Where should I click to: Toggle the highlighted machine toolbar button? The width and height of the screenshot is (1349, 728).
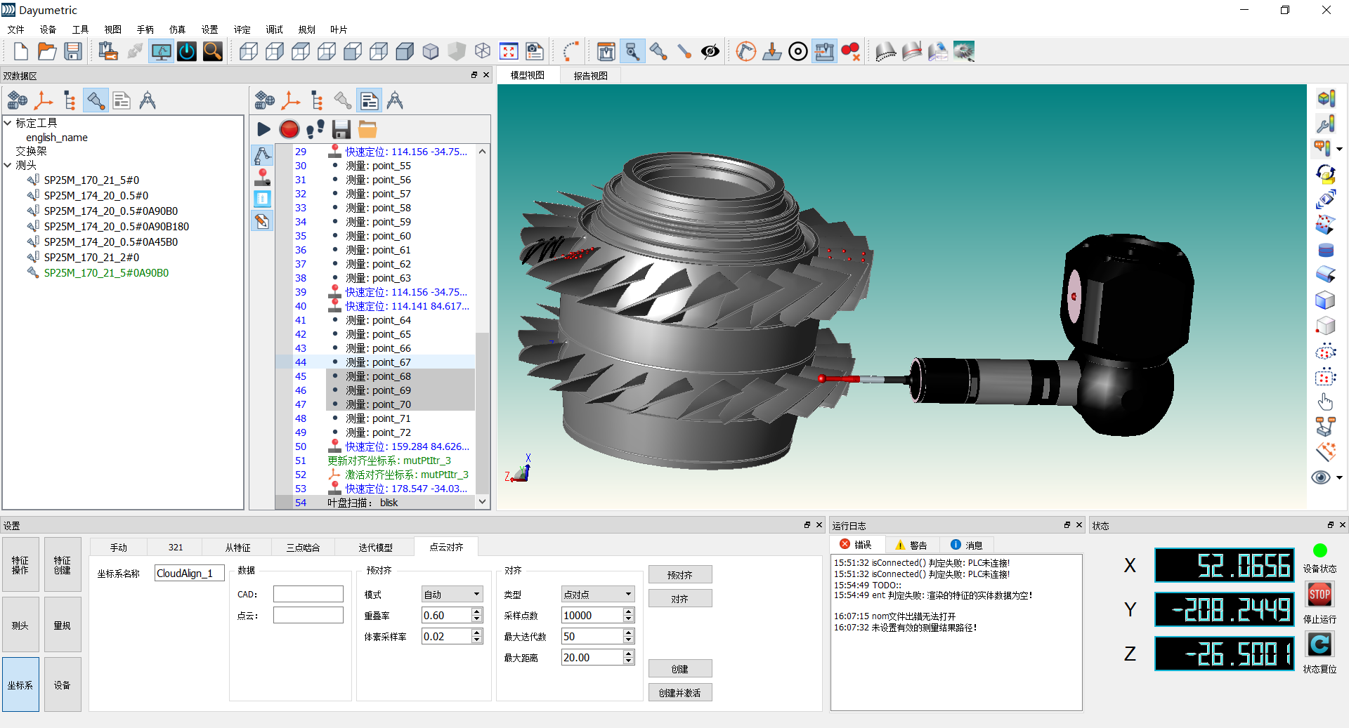click(824, 51)
